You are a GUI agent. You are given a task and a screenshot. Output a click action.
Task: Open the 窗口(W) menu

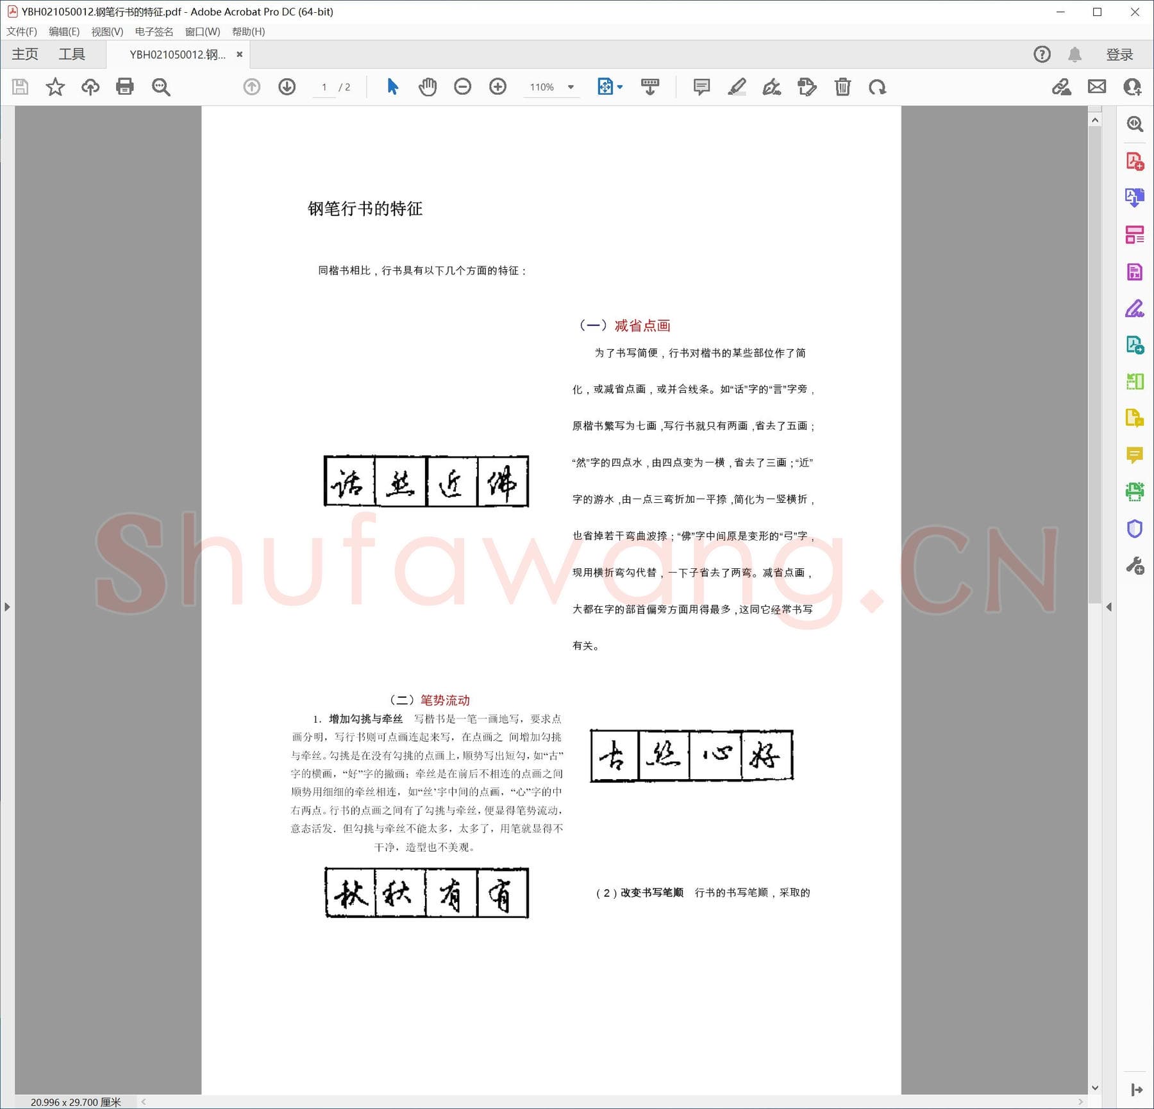pyautogui.click(x=203, y=31)
